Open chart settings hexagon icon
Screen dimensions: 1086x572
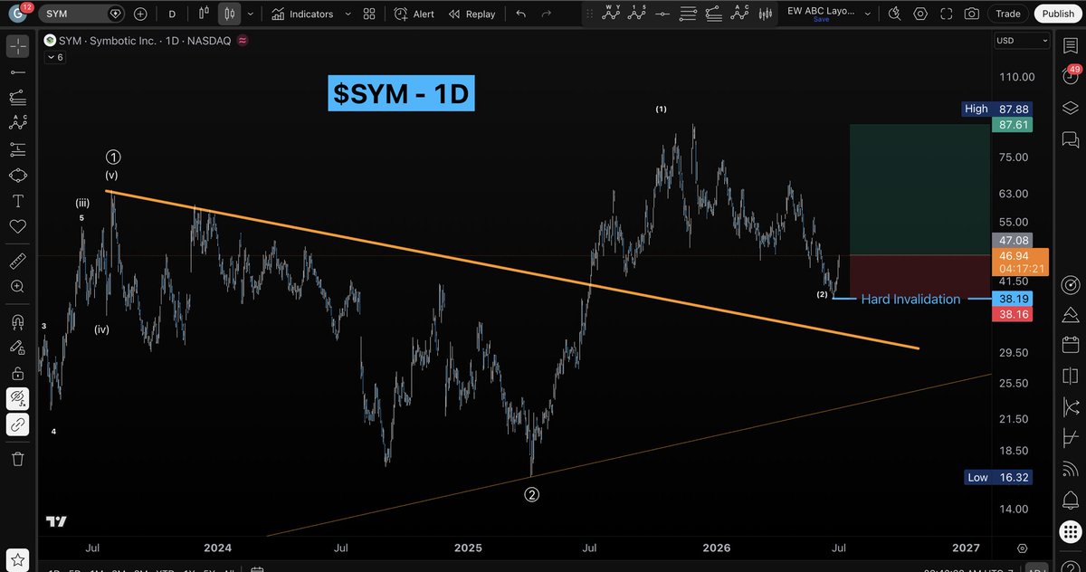click(921, 14)
